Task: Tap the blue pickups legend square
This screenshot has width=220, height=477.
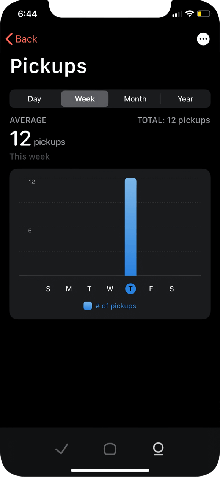Action: 88,306
